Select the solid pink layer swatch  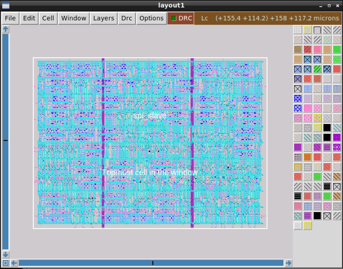[317, 49]
